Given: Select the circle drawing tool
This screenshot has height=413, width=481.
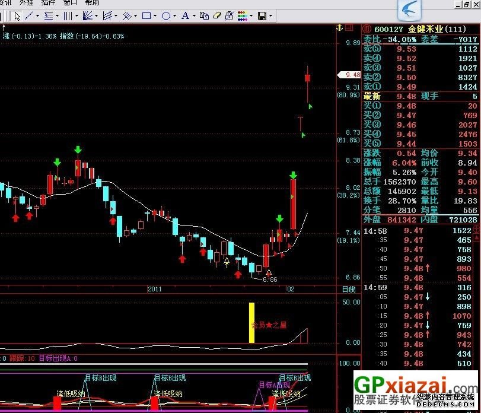Looking at the screenshot, I should click(x=166, y=16).
